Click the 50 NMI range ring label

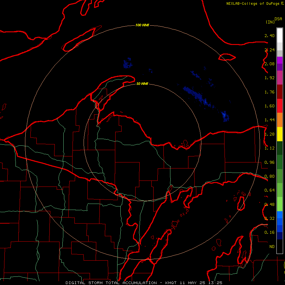(142, 84)
